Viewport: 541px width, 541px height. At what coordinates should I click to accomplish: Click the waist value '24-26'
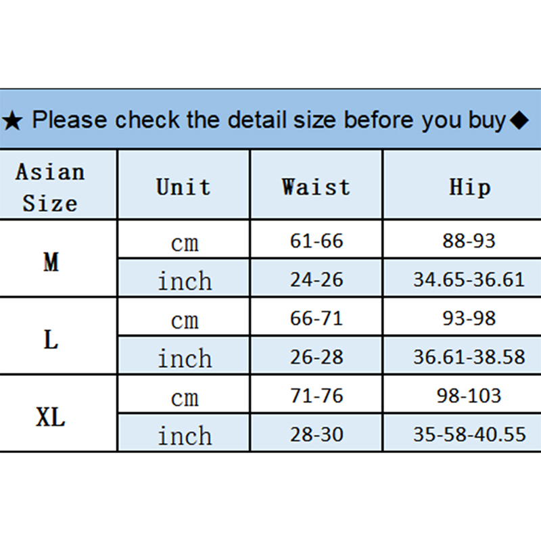coord(316,279)
